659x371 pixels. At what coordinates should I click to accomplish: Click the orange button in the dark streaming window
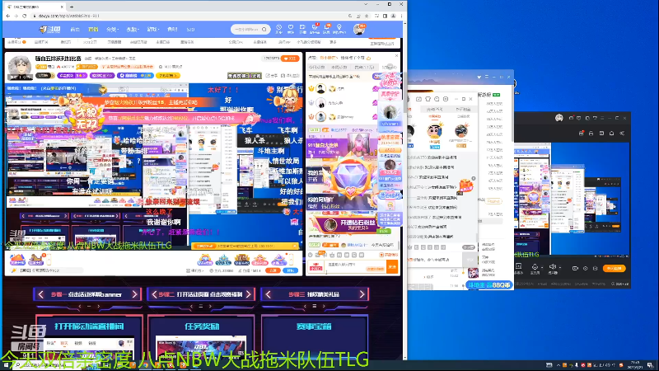click(x=614, y=269)
